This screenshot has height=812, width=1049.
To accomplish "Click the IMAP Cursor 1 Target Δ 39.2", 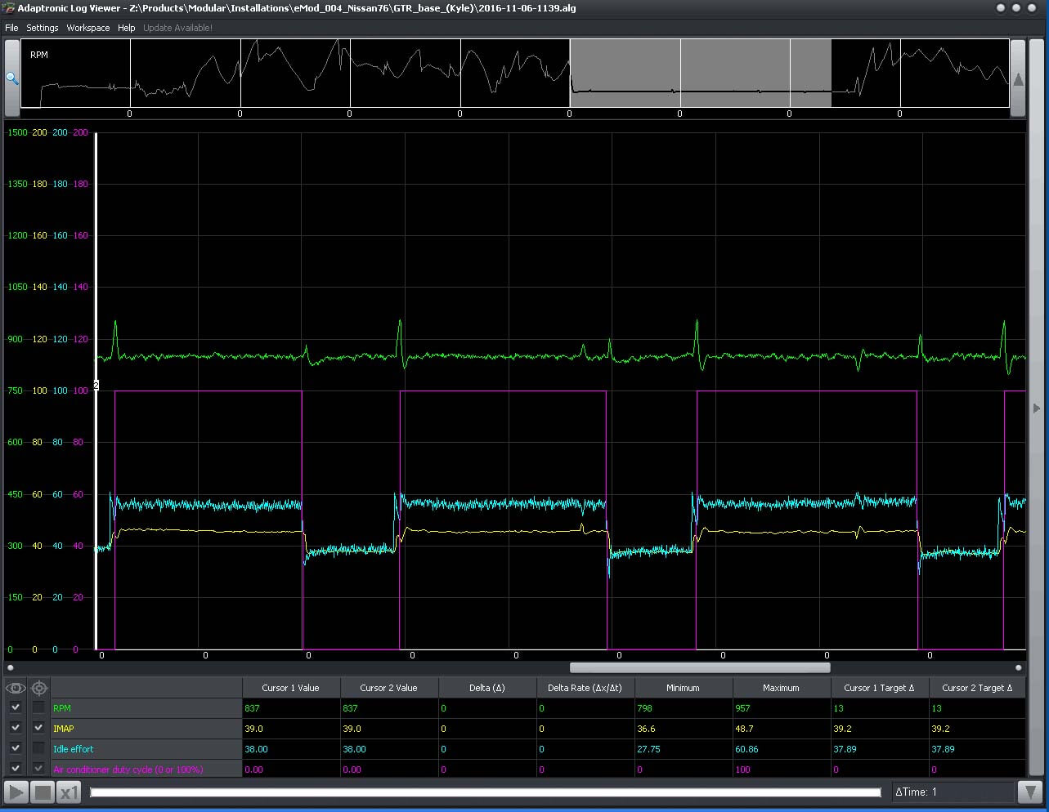I will [842, 729].
